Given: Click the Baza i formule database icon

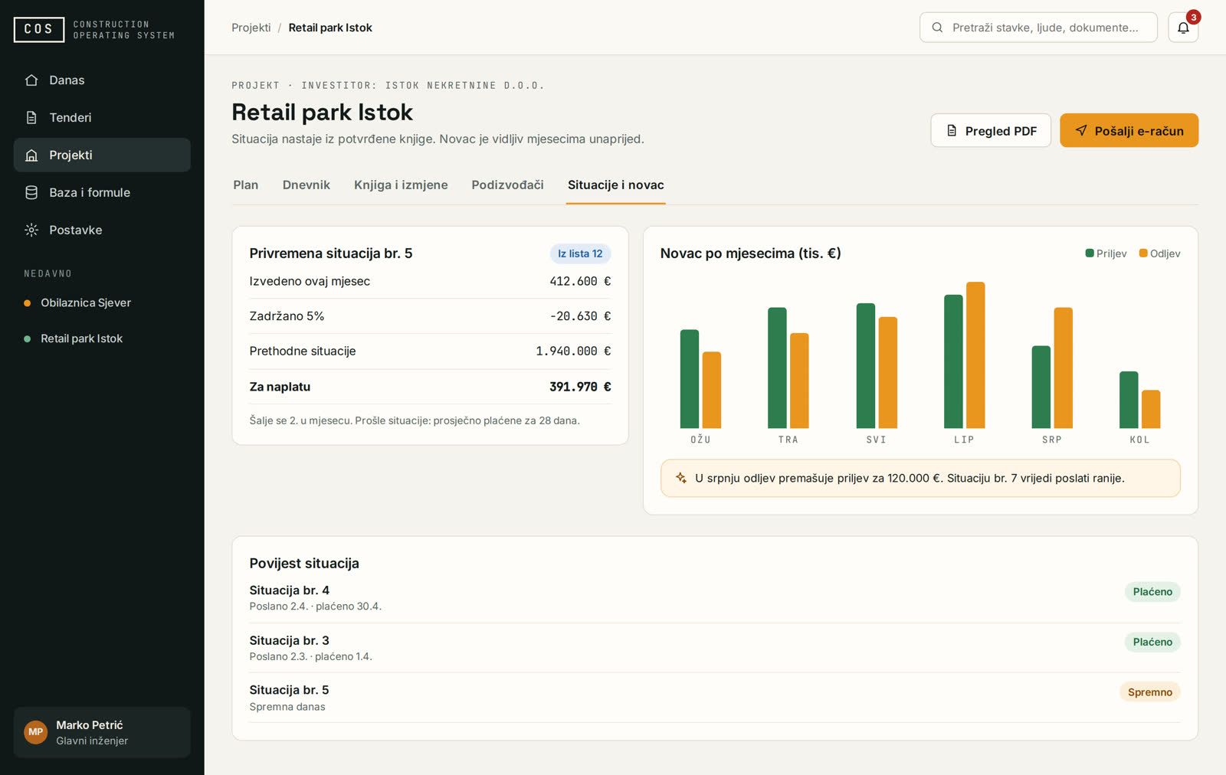Looking at the screenshot, I should pyautogui.click(x=31, y=193).
